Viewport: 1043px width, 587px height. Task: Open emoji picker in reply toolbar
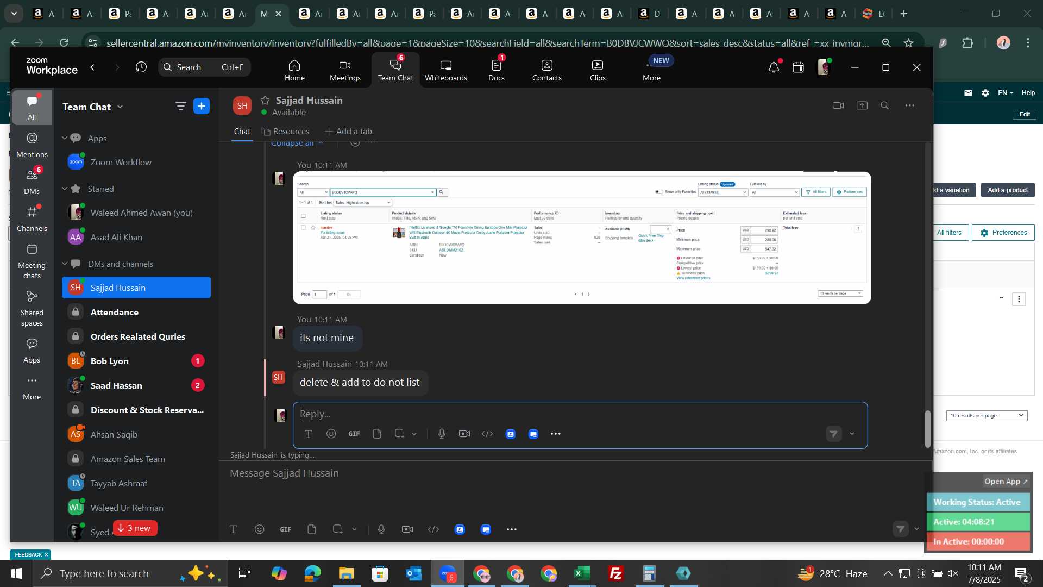point(331,434)
